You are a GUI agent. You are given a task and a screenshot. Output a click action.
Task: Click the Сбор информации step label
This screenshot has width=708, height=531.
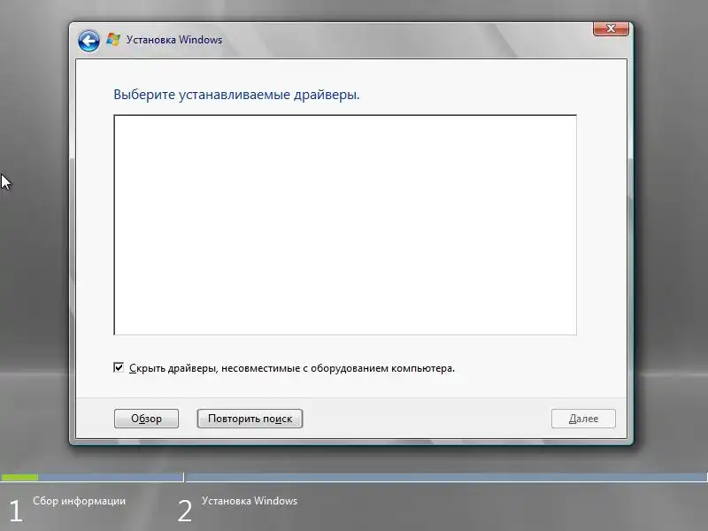click(x=79, y=501)
